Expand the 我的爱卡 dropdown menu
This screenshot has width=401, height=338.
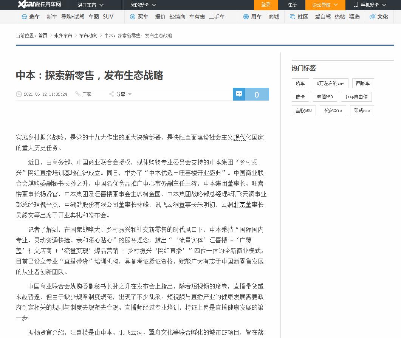click(x=143, y=5)
